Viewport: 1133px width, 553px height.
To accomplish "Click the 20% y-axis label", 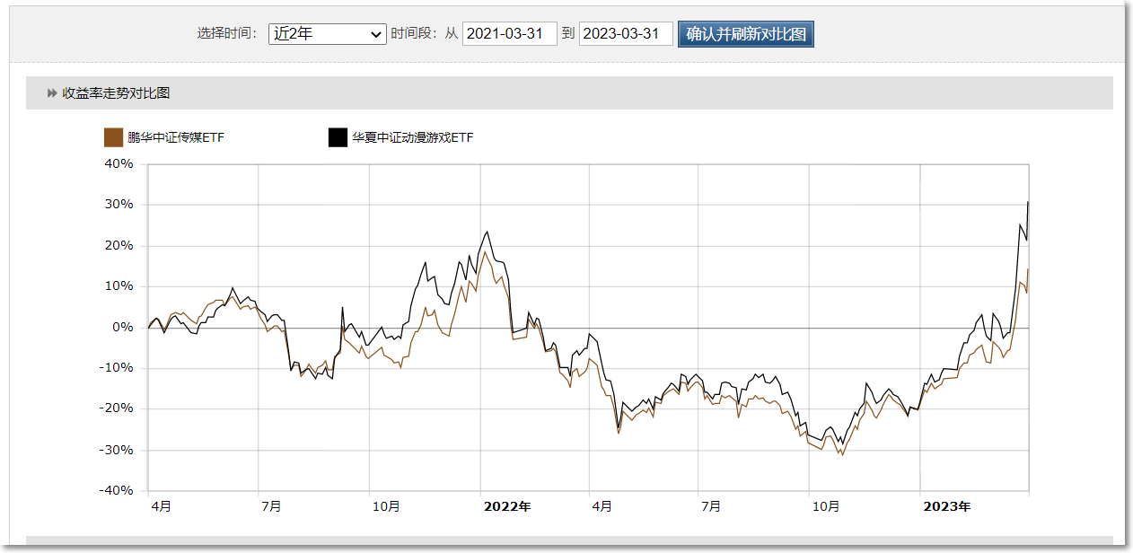I will [x=119, y=245].
